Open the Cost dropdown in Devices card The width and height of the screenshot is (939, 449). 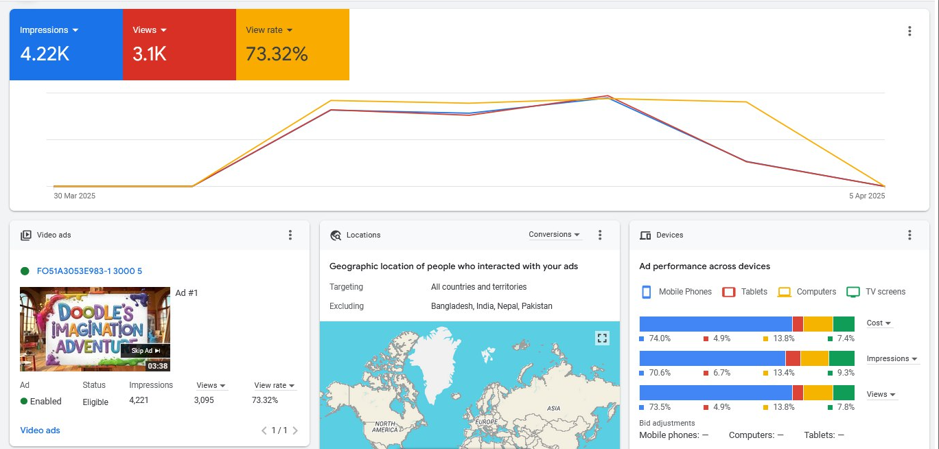(x=879, y=323)
